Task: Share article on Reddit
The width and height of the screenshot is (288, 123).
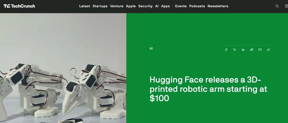Action: pyautogui.click(x=251, y=50)
